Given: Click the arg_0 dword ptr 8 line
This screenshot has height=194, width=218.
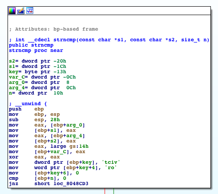Looking at the screenshot, I should click(x=39, y=82).
